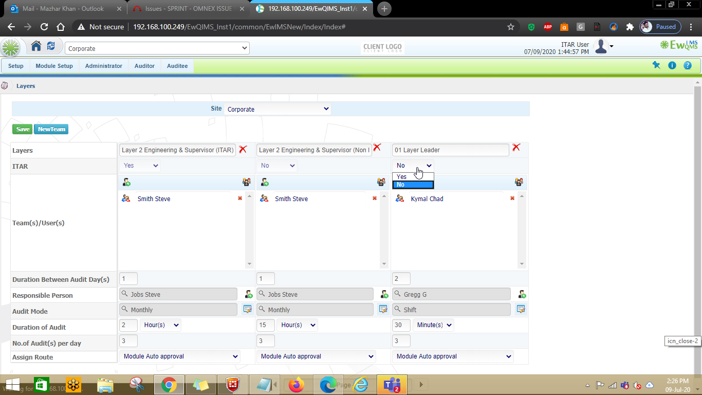Click the NewTeam button

point(51,129)
